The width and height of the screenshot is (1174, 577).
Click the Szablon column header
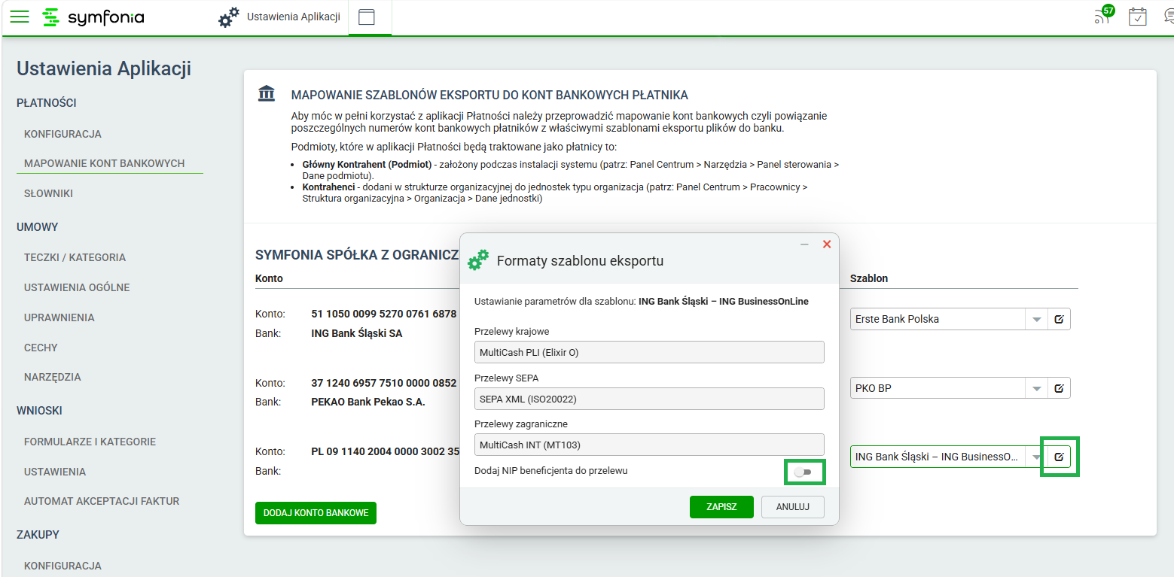(869, 278)
